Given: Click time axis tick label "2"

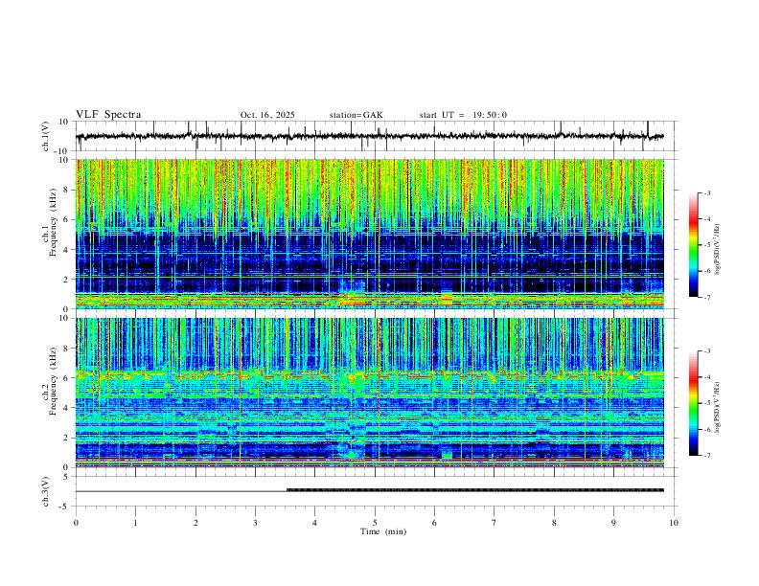Looking at the screenshot, I should [195, 523].
